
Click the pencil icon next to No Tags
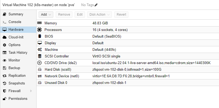(96, 5)
